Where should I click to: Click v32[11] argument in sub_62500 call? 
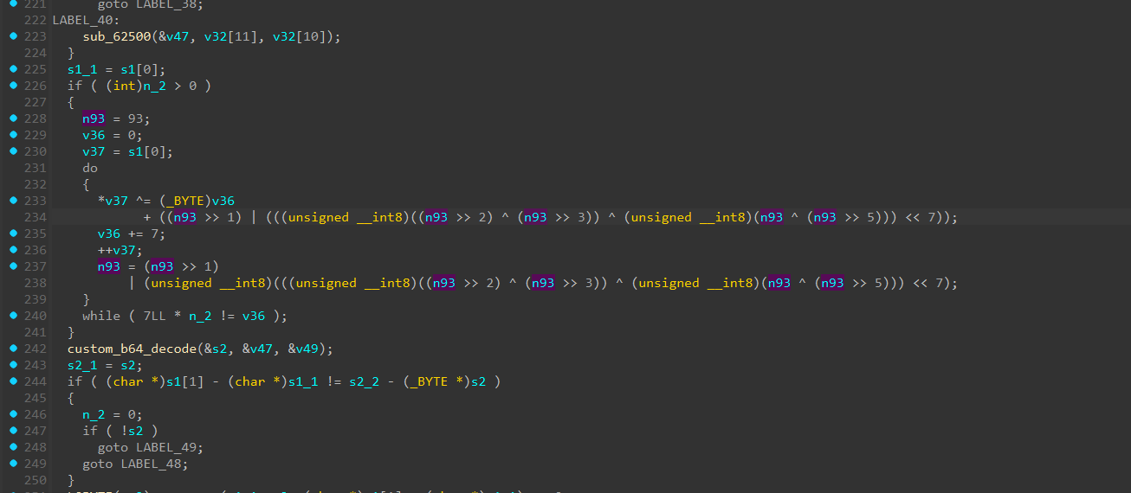pos(234,36)
